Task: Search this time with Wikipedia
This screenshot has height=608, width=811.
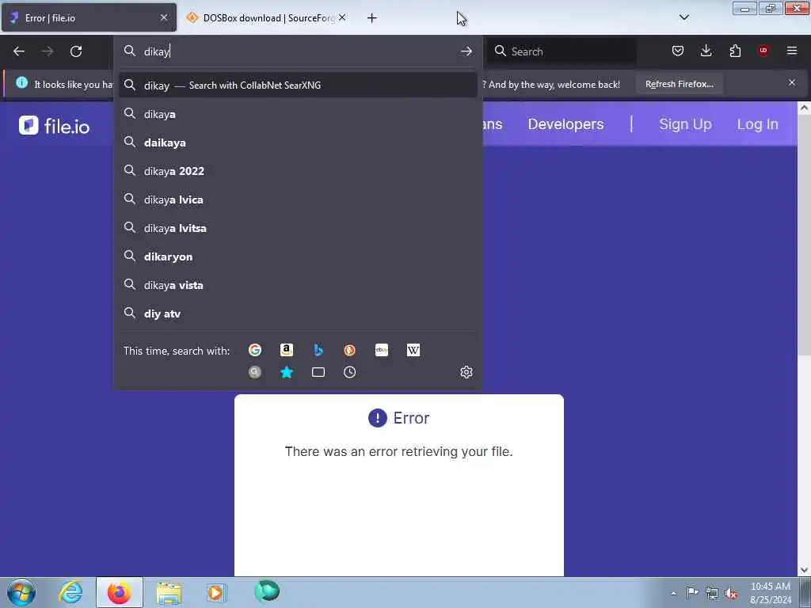Action: 413,350
